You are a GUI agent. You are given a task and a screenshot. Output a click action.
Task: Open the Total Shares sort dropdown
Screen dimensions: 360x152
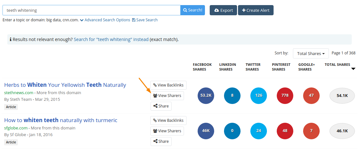coord(311,54)
